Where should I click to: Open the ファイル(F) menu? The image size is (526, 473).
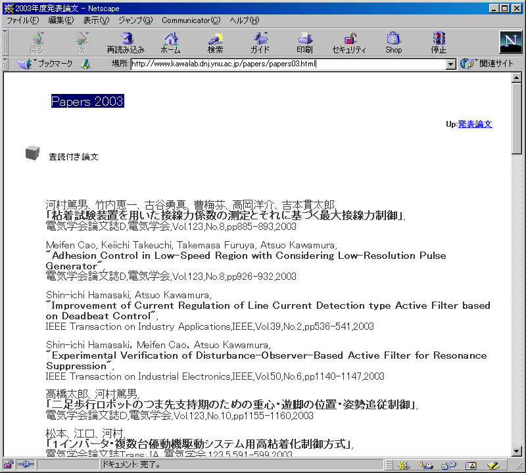23,20
